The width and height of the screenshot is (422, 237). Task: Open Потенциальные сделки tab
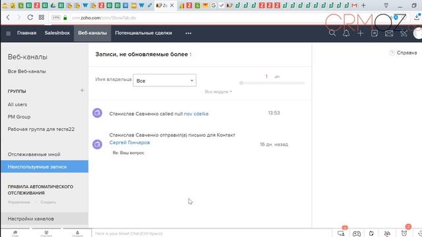144,33
